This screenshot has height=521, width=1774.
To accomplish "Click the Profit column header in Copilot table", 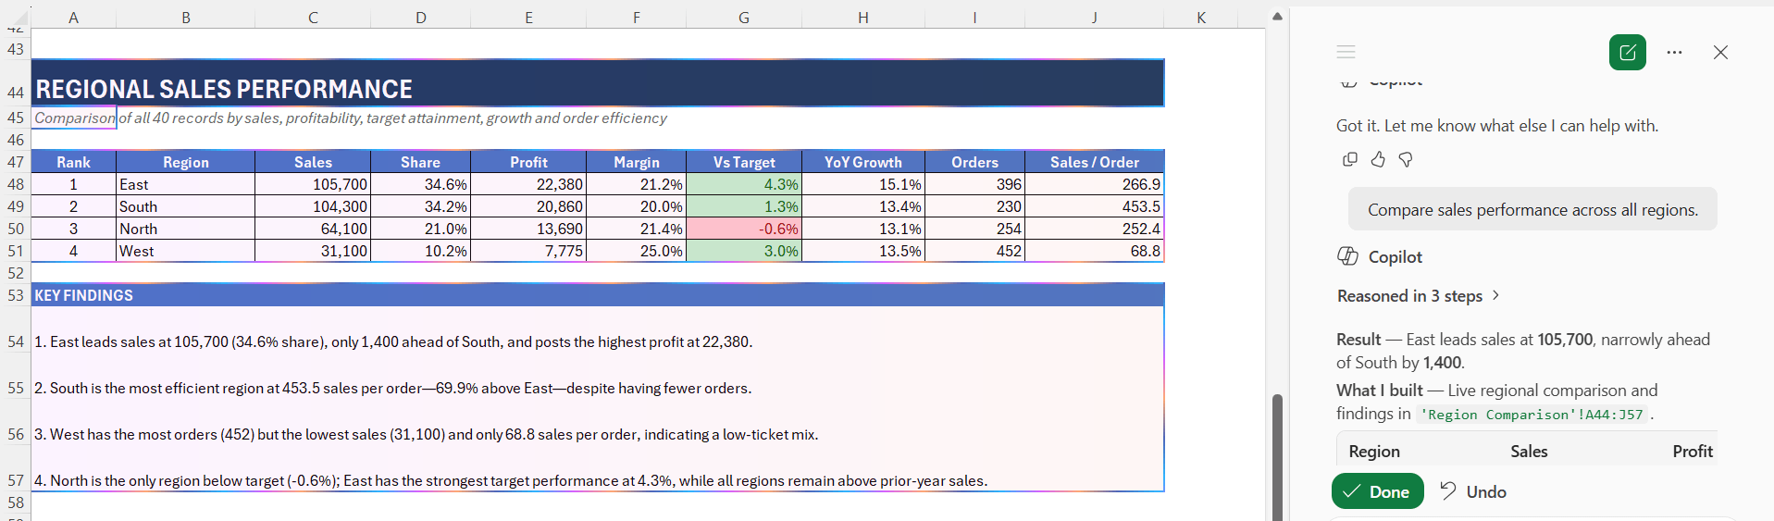I will point(1693,451).
